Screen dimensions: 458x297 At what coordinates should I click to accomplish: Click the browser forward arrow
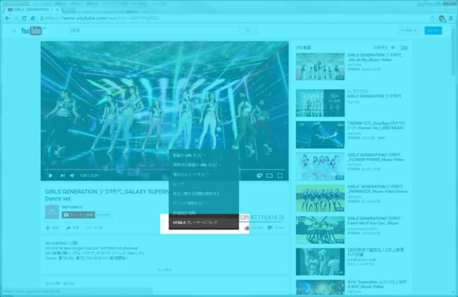[x=16, y=18]
